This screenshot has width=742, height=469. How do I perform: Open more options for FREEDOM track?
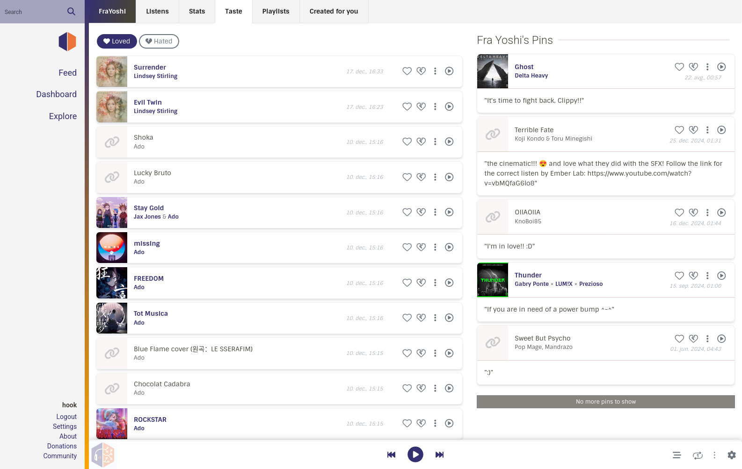click(435, 283)
